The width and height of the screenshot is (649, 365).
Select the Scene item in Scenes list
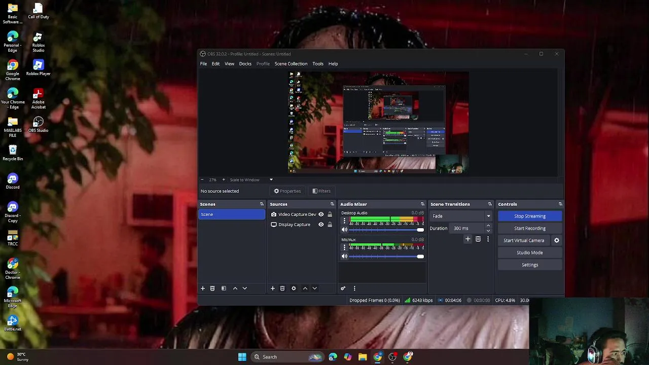point(232,214)
